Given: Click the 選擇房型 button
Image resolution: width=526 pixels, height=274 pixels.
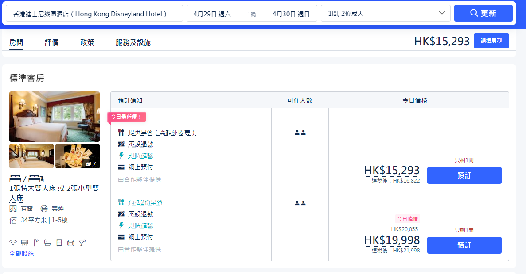Looking at the screenshot, I should click(491, 41).
